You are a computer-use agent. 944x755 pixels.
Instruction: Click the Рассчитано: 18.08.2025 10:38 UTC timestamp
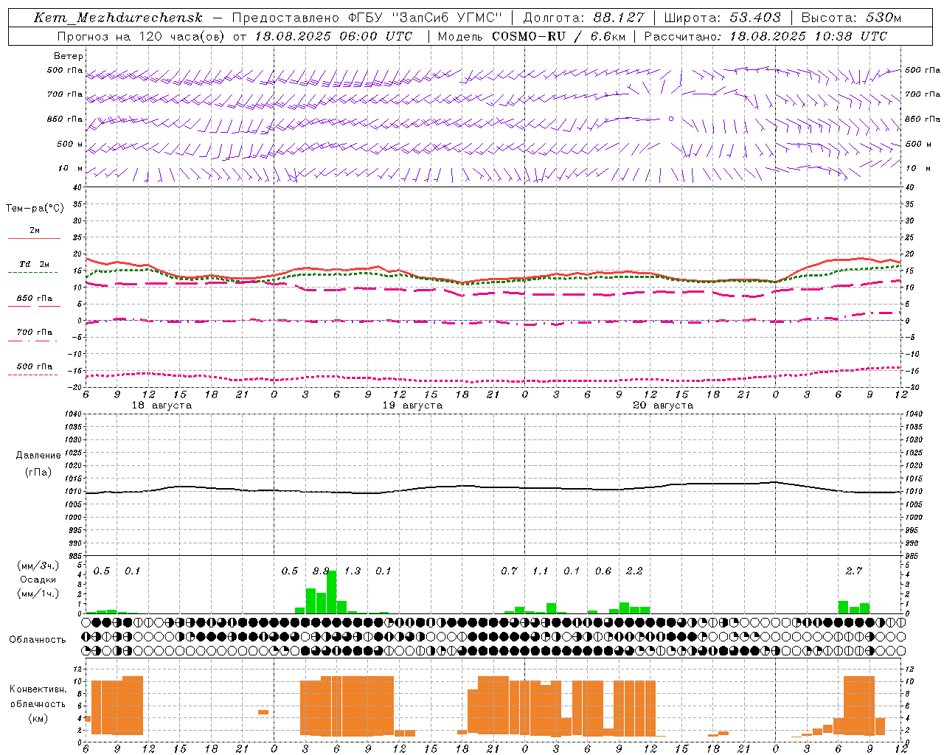coord(766,36)
